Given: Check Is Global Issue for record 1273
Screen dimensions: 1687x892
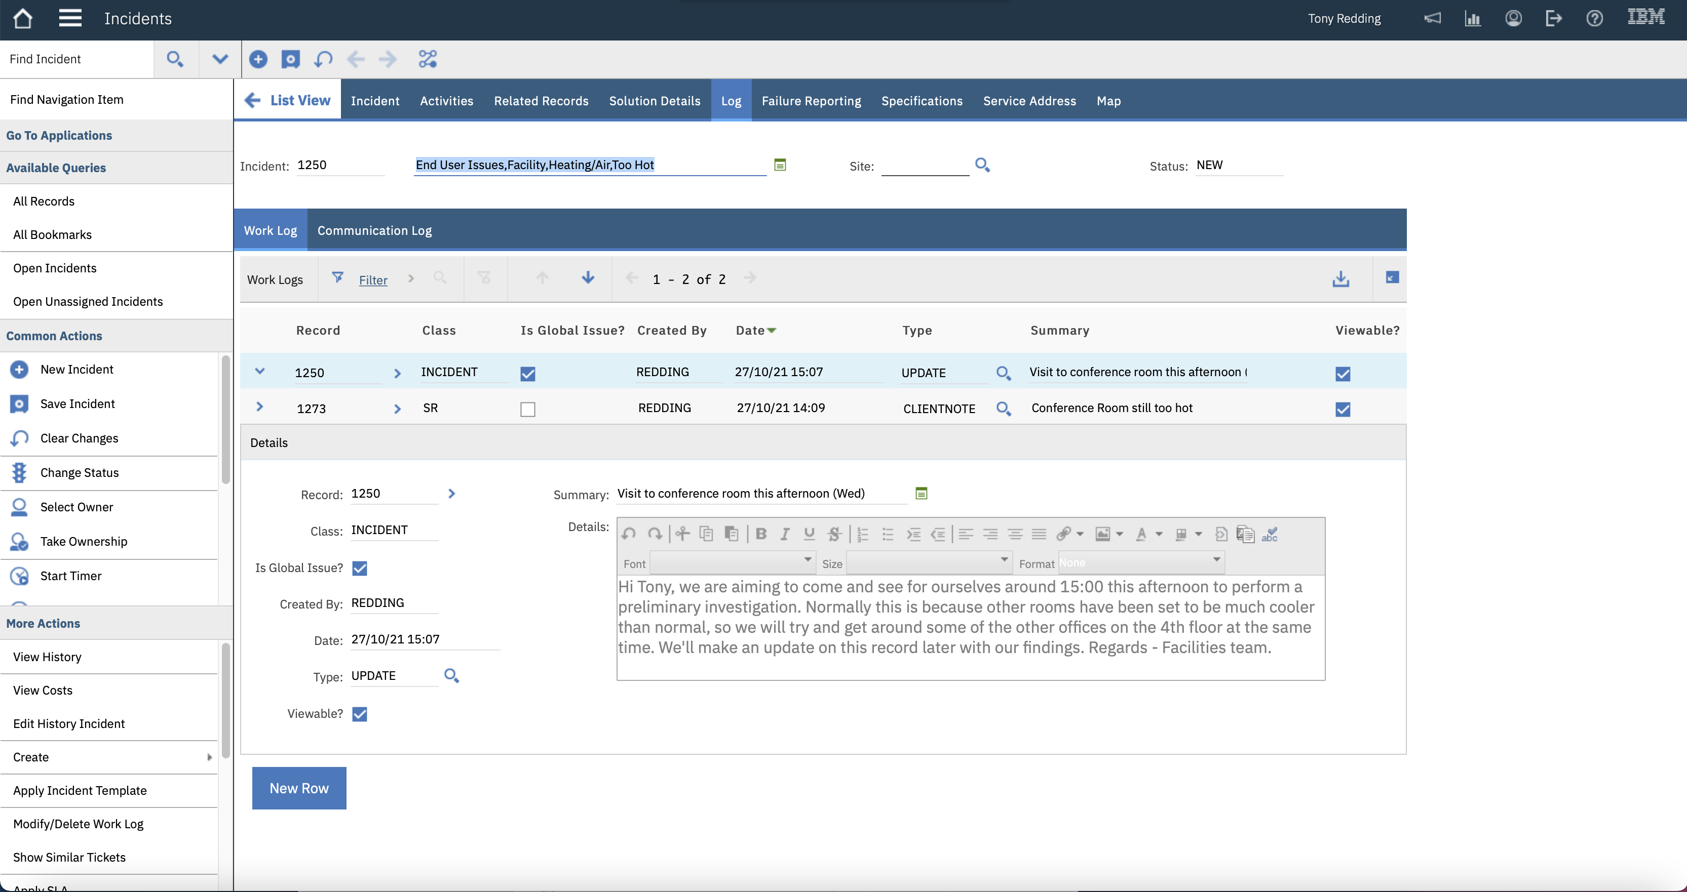Looking at the screenshot, I should point(528,409).
